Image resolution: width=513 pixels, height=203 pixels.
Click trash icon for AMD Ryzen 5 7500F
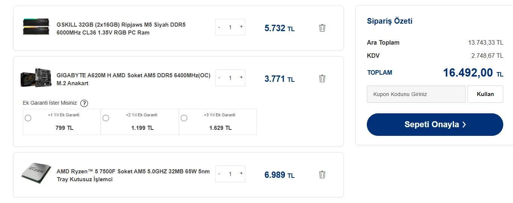coord(322,174)
